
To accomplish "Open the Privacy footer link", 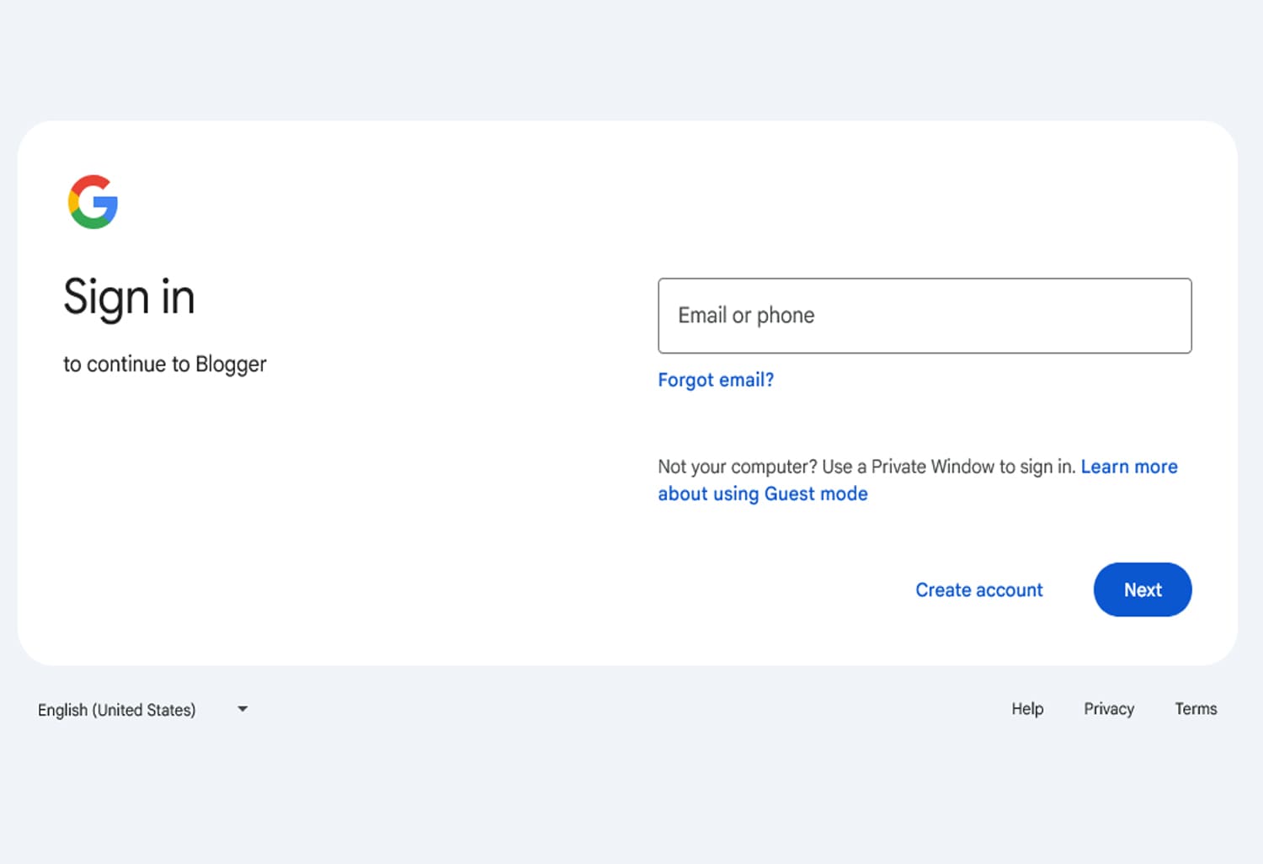I will pos(1109,709).
